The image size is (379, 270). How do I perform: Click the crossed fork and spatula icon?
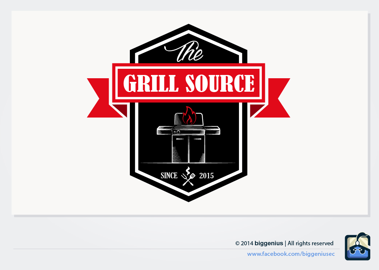[188, 179]
